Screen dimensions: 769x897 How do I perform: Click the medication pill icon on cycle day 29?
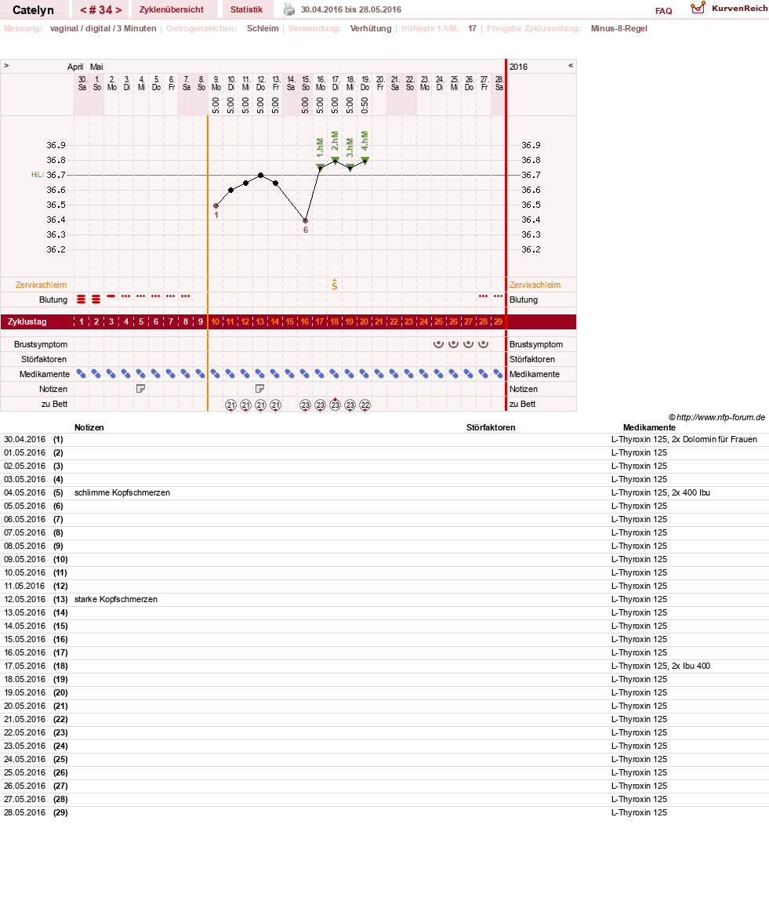click(498, 374)
